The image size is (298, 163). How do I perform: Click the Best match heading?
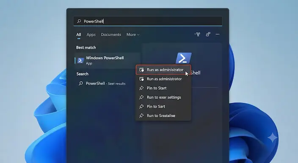(x=86, y=48)
